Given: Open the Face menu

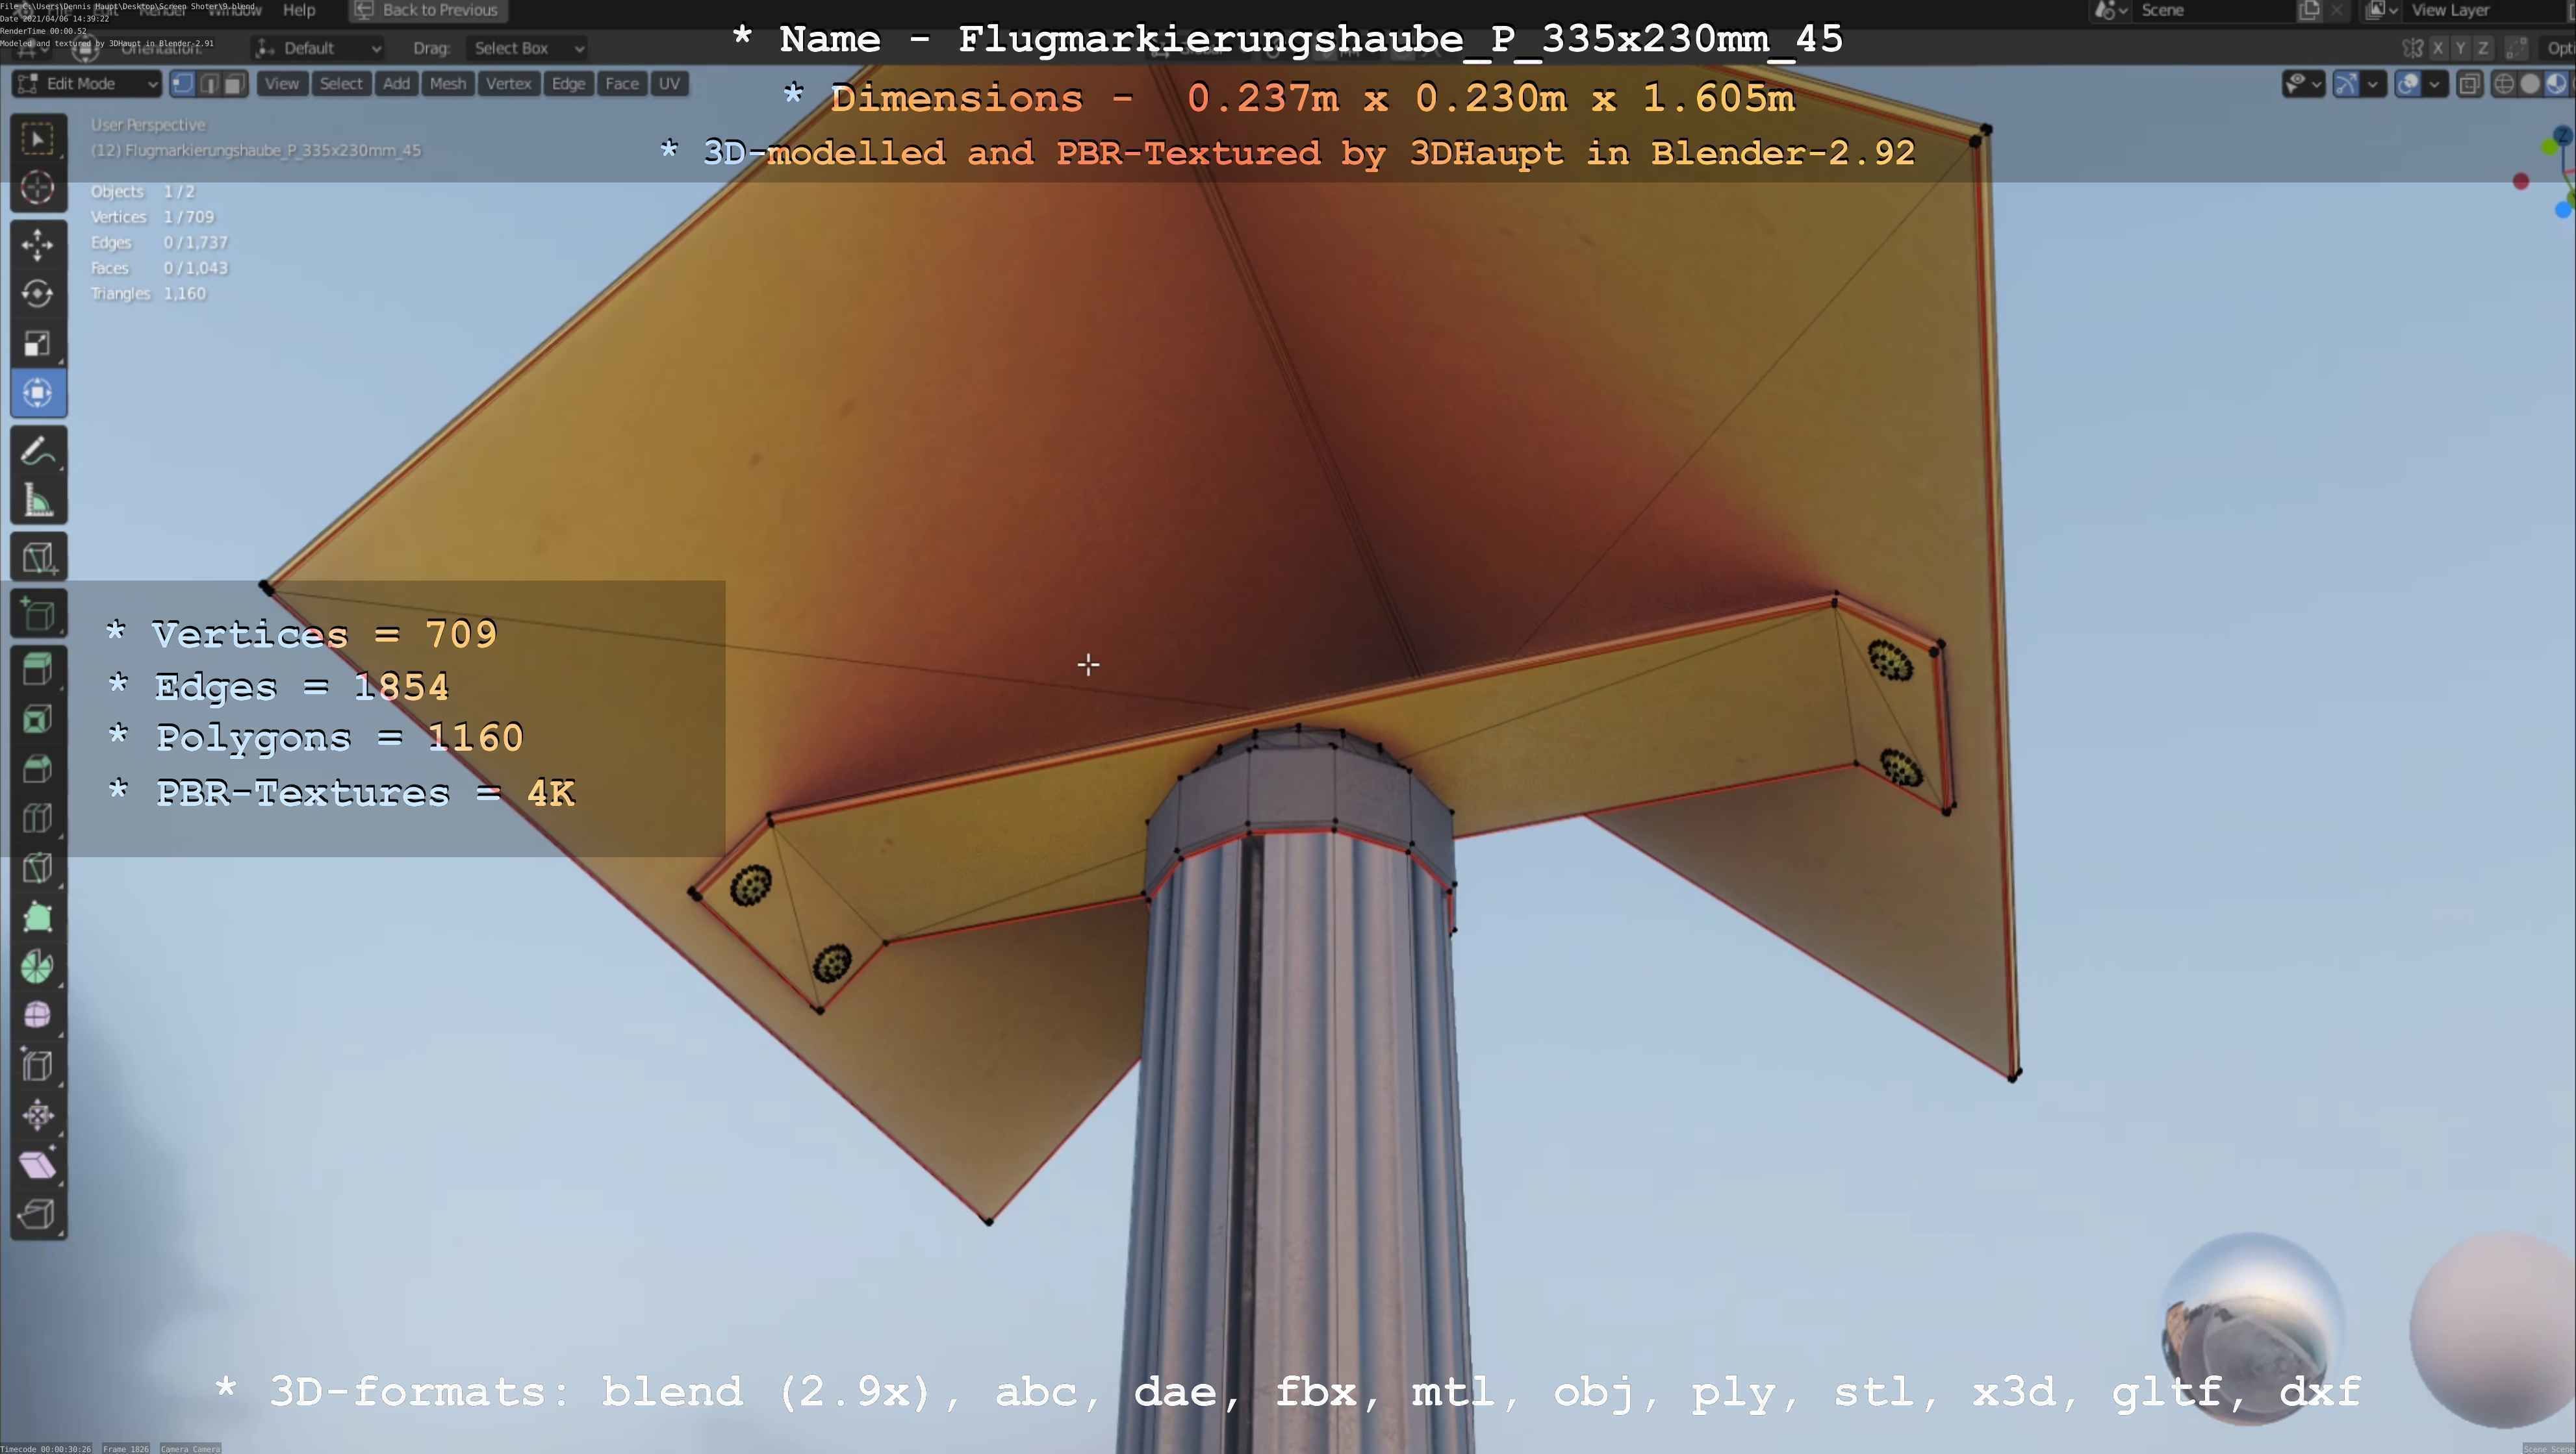Looking at the screenshot, I should [621, 84].
